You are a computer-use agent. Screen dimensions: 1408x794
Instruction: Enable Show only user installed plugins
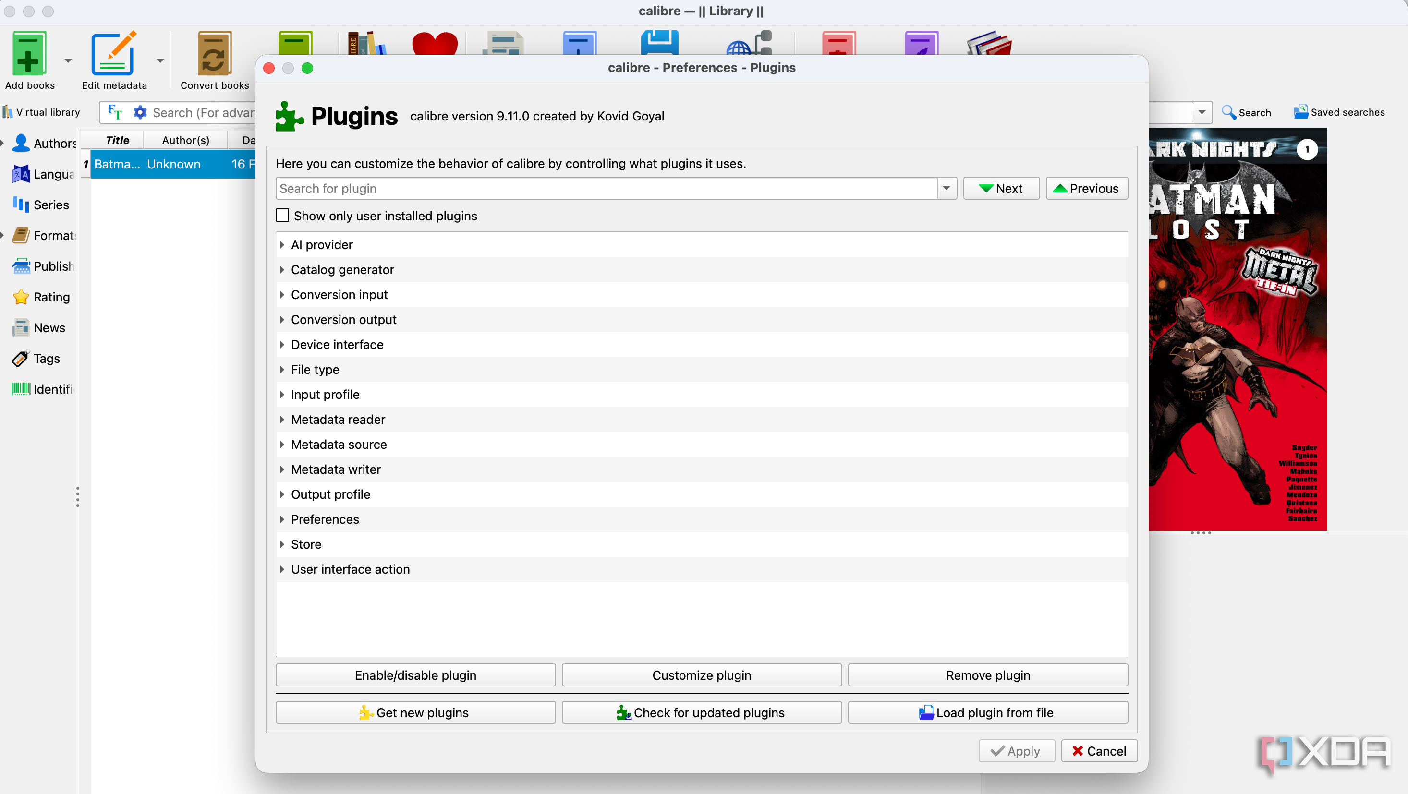tap(282, 216)
